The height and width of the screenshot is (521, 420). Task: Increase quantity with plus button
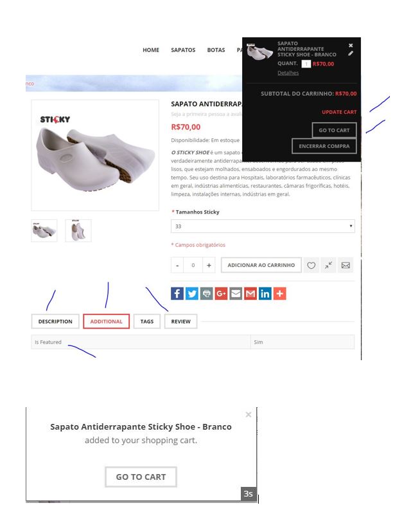pos(209,265)
